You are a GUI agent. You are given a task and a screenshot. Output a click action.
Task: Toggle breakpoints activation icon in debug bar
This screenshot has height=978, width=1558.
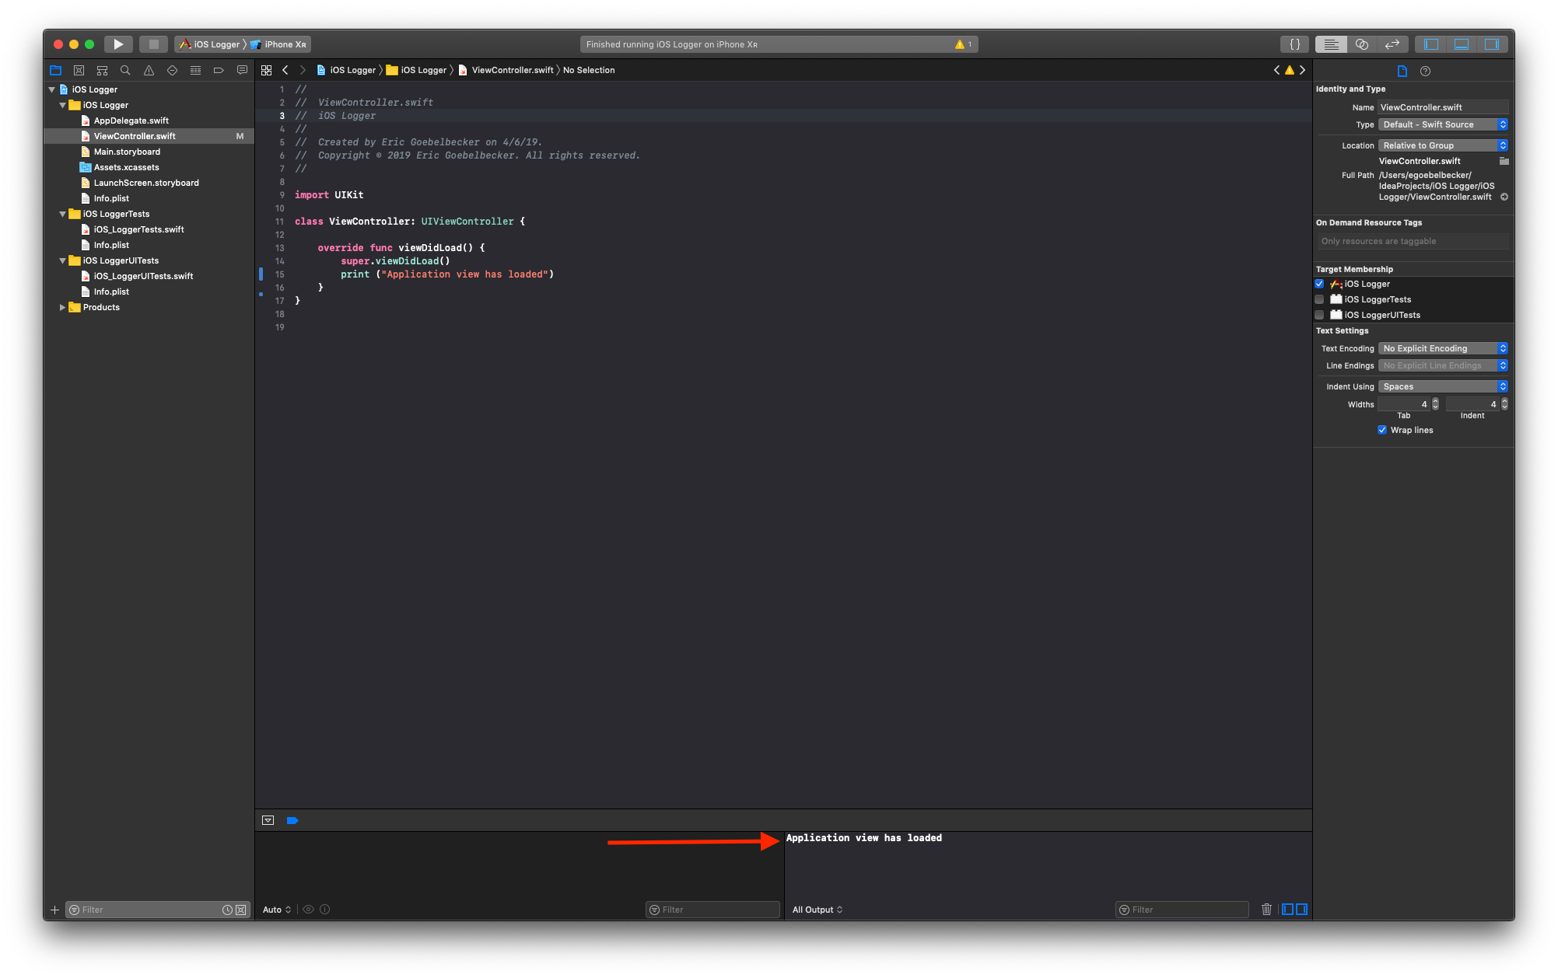(292, 820)
